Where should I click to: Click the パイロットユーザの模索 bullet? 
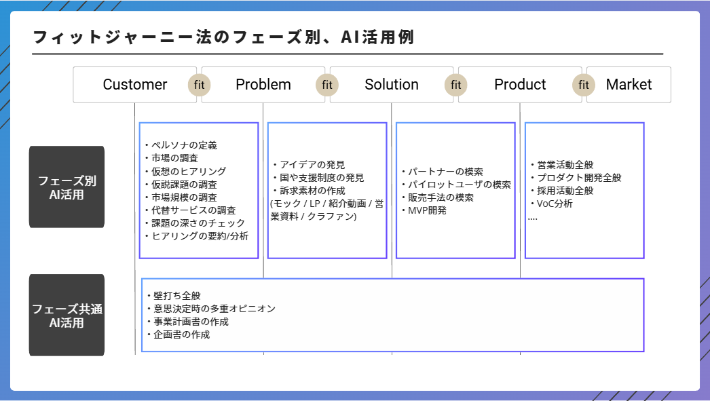point(456,185)
